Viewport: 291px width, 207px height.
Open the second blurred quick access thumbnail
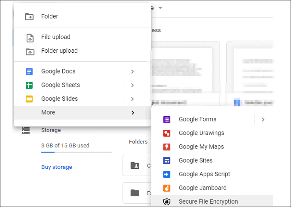click(249, 74)
